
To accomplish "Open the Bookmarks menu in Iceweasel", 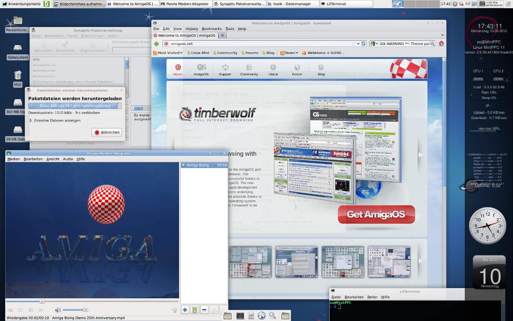I will [212, 29].
